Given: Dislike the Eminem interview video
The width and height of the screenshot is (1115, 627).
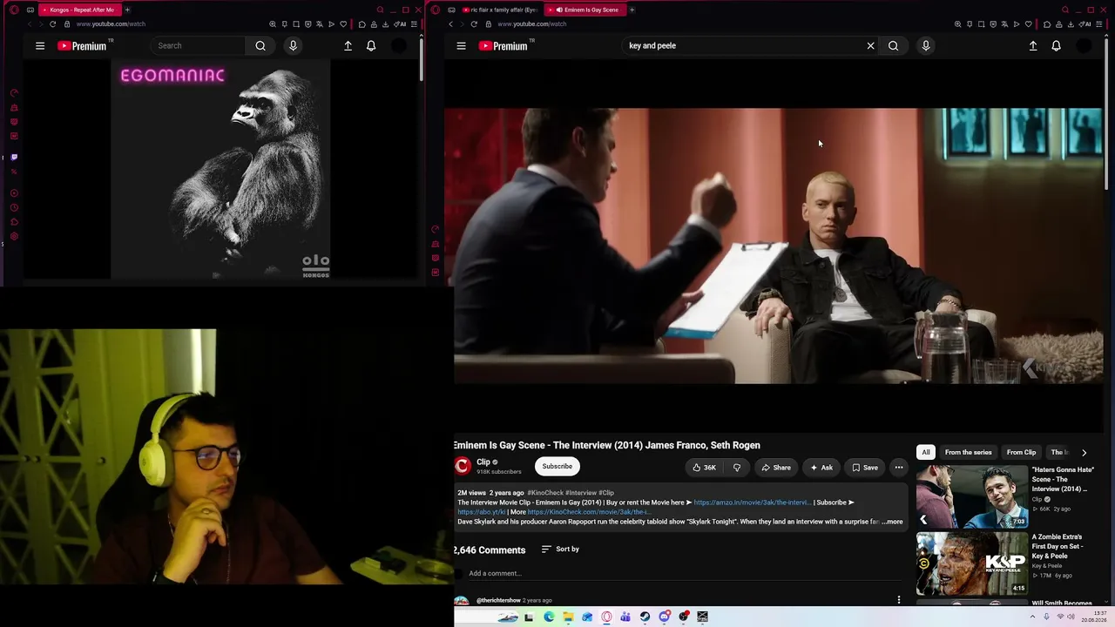Looking at the screenshot, I should [x=737, y=468].
